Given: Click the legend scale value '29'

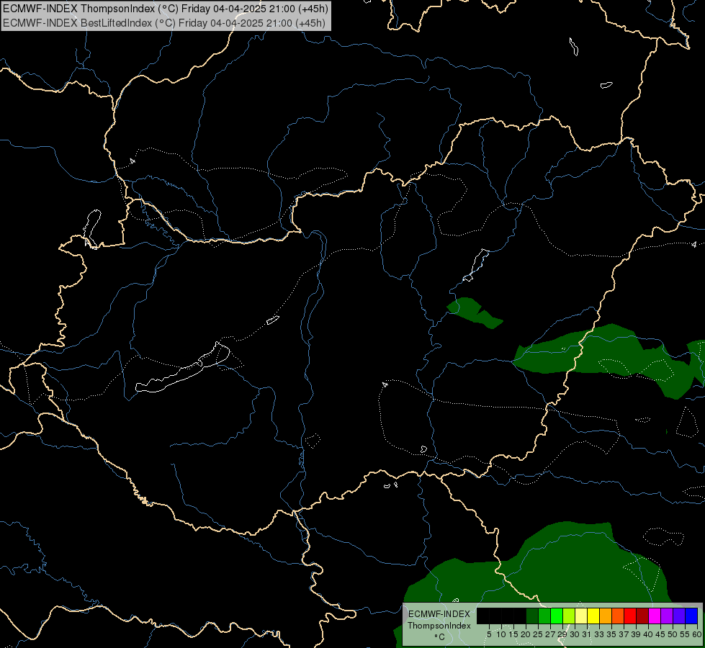Looking at the screenshot, I should pyautogui.click(x=562, y=634).
